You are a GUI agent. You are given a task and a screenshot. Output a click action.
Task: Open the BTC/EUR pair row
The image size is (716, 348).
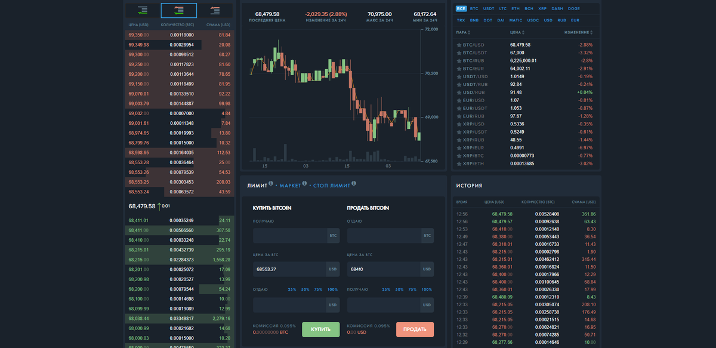tap(526, 69)
